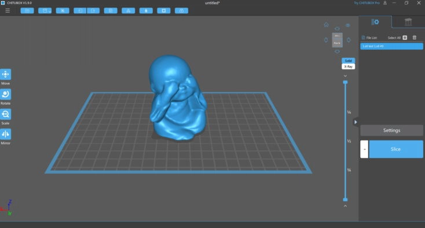Open the print settings tab icon
The width and height of the screenshot is (425, 228).
point(375,22)
